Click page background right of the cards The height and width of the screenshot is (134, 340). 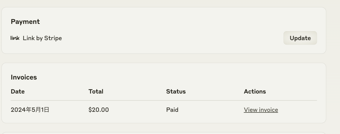click(333, 66)
